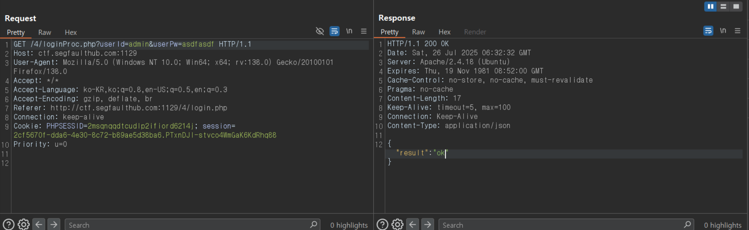This screenshot has width=749, height=230.
Task: Click the 'asdfasdf' userPw parameter value
Action: (198, 44)
